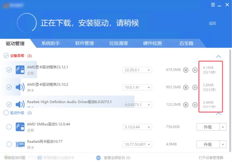Click the 679.5MB size value
The height and width of the screenshot is (162, 232).
point(173,70)
